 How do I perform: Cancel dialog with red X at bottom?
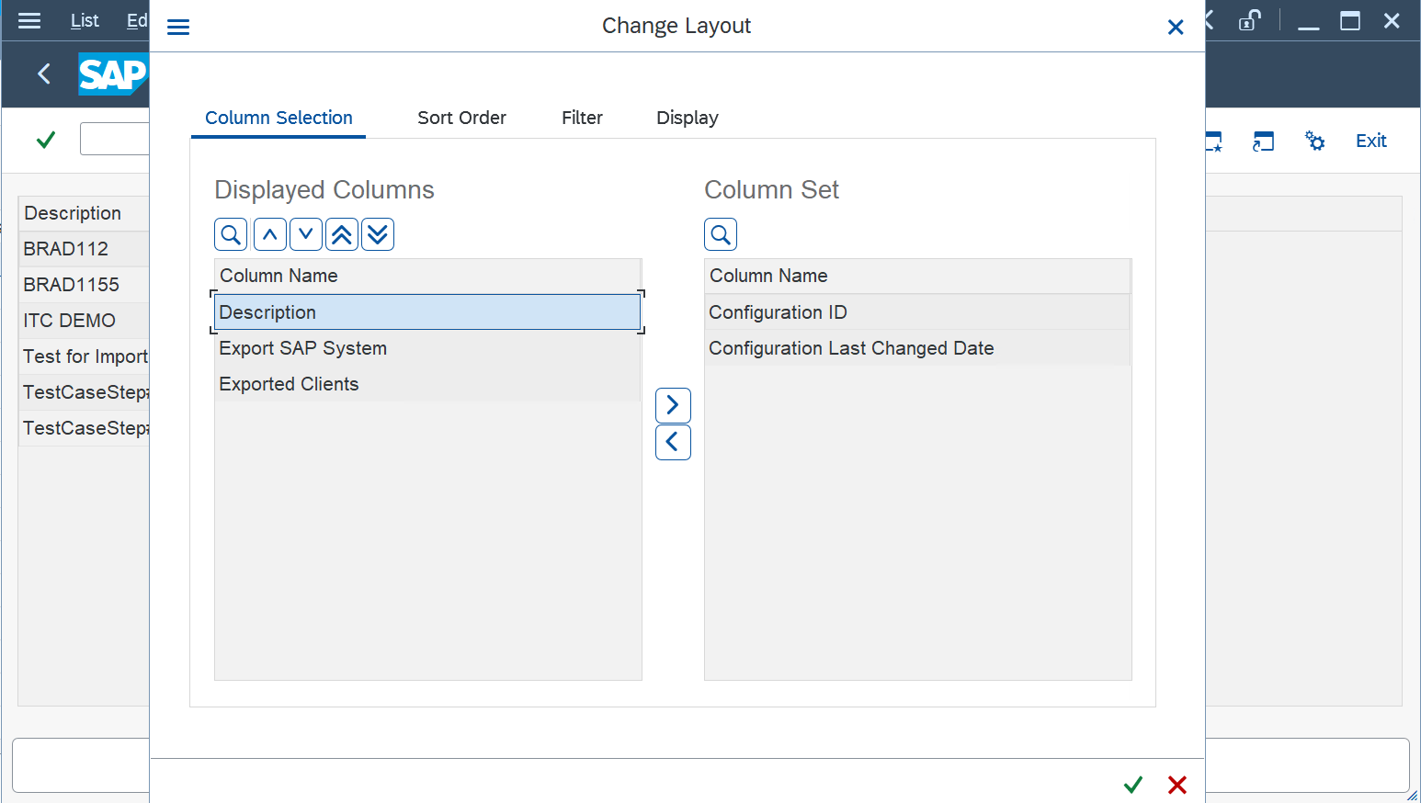[x=1177, y=785]
